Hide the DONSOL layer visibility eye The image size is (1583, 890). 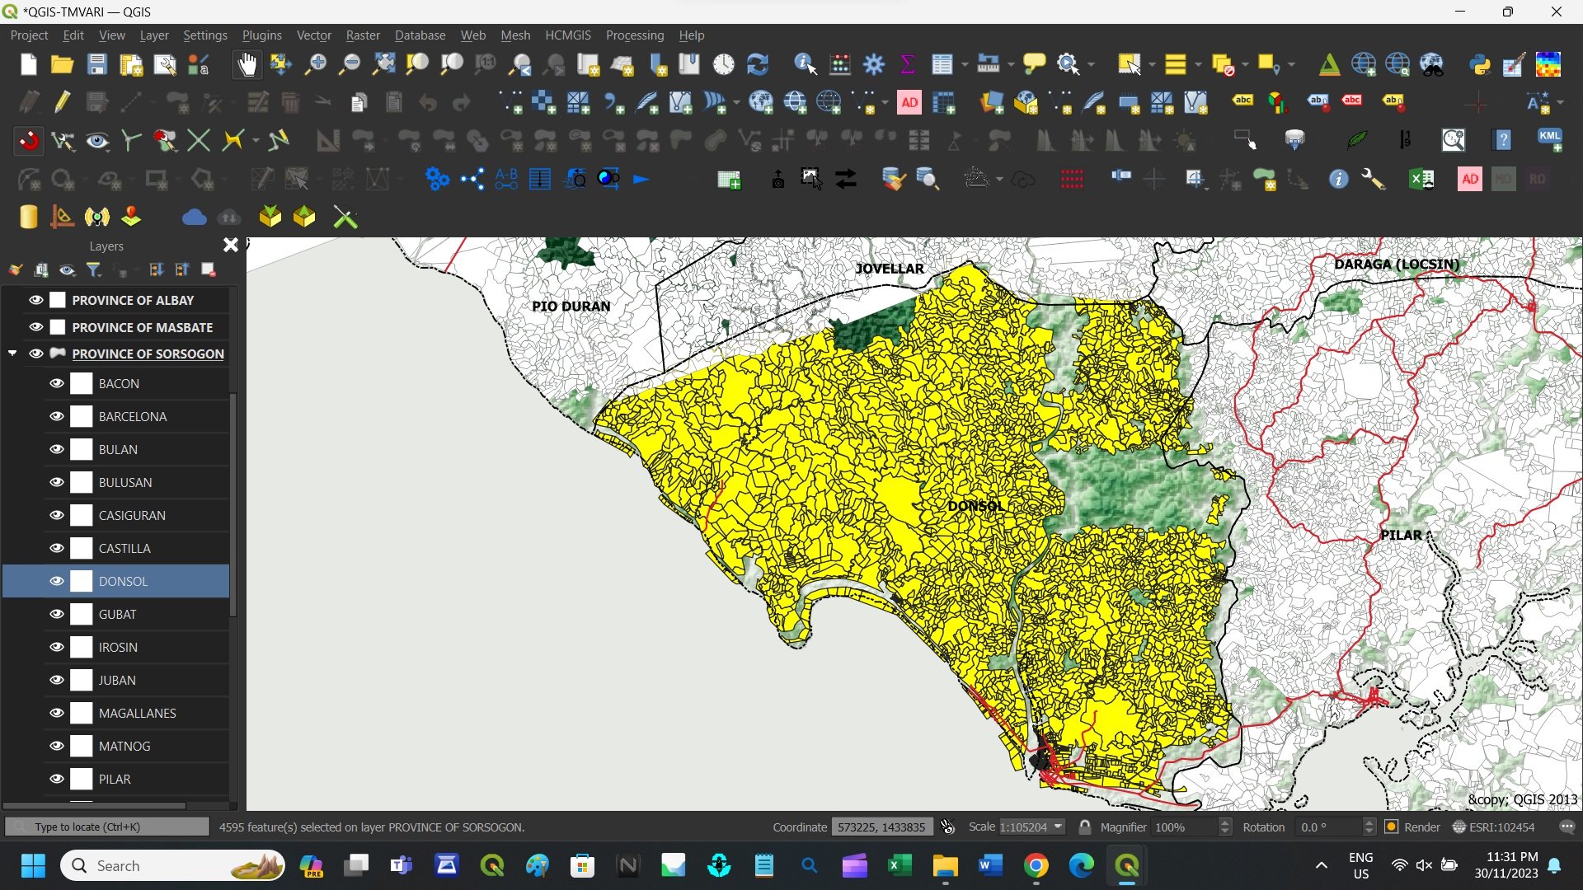(x=56, y=581)
